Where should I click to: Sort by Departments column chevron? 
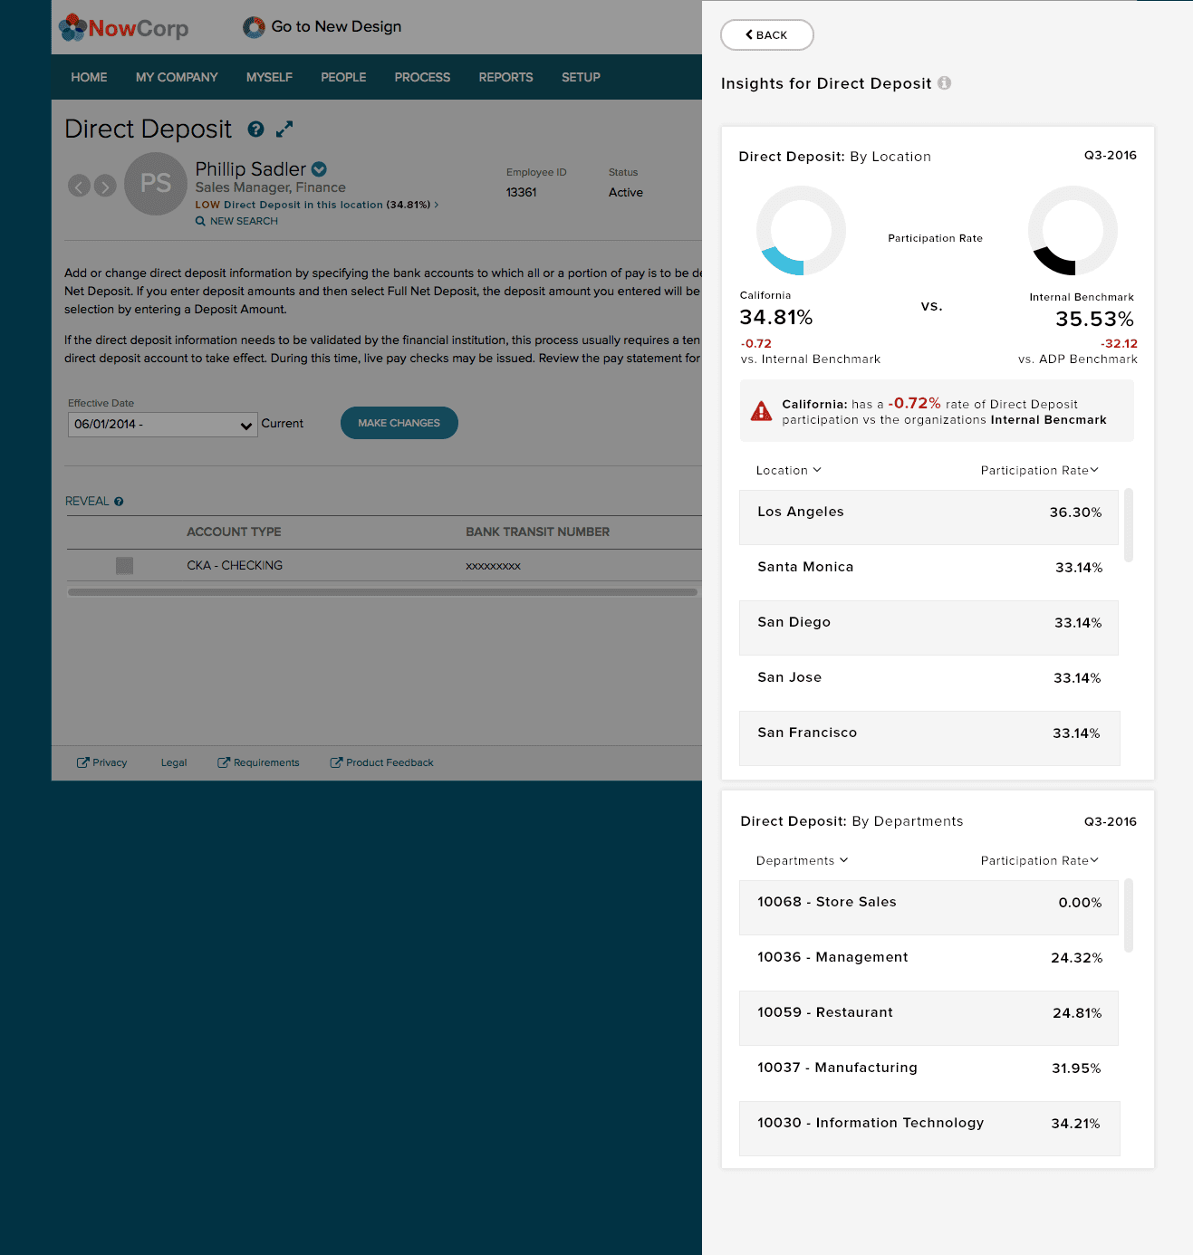tap(843, 860)
